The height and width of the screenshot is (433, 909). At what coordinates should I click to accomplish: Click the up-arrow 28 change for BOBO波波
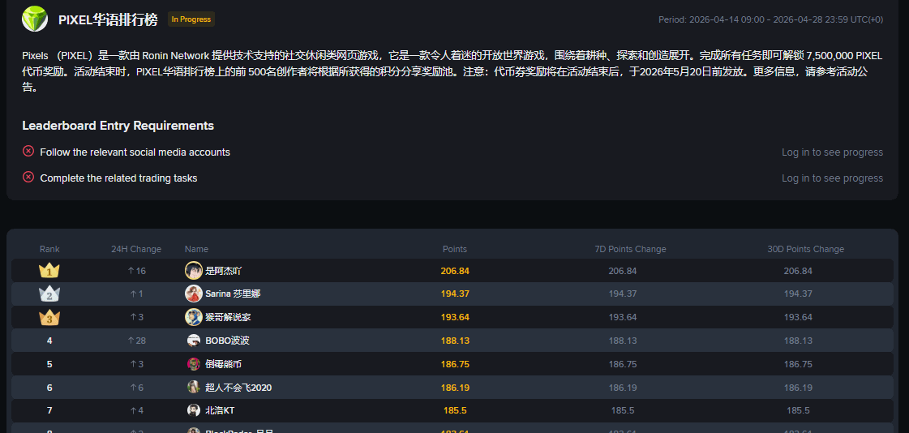pos(136,341)
